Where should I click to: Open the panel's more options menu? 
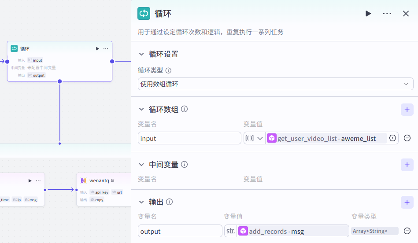point(387,14)
